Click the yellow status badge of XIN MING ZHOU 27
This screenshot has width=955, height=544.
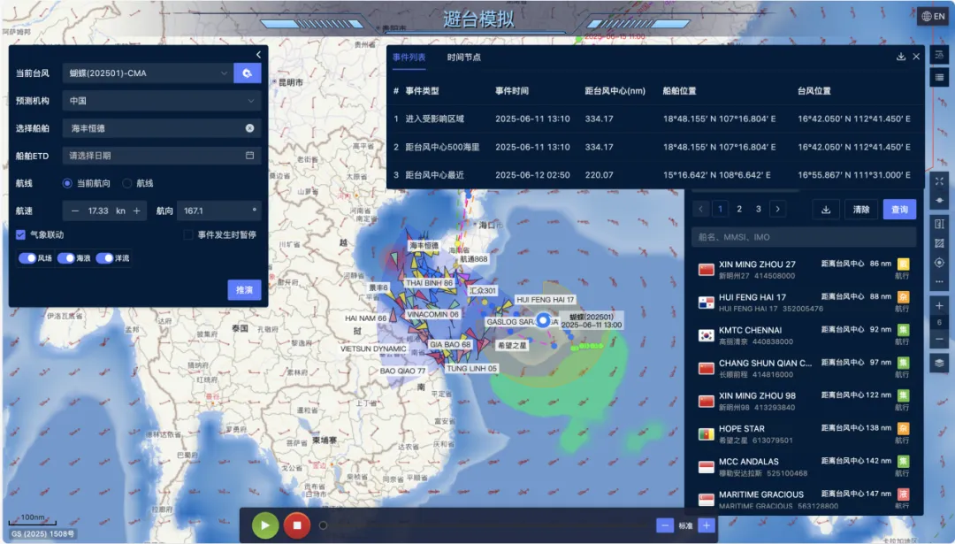click(x=903, y=264)
